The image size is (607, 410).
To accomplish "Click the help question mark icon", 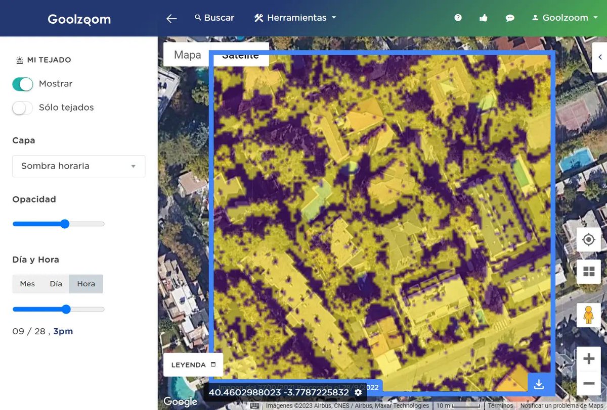I will 458,18.
